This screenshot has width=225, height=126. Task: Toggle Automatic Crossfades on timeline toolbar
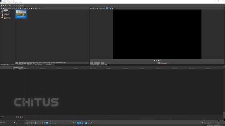coord(81,123)
